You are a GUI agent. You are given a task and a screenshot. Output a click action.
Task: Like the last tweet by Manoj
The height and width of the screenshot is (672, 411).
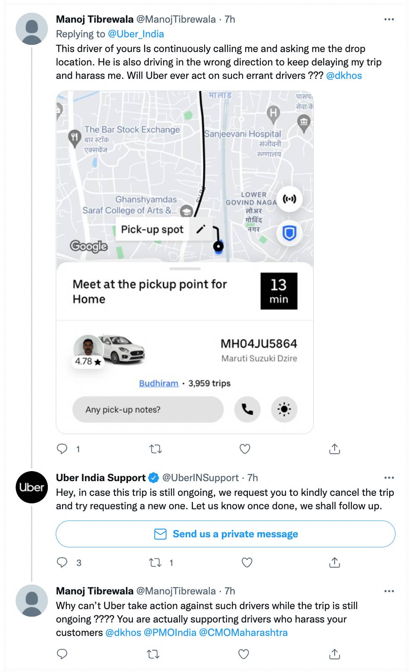click(x=244, y=654)
